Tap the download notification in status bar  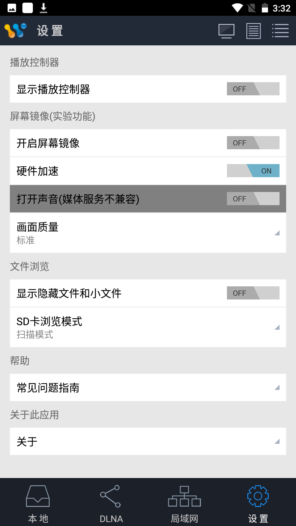pyautogui.click(x=43, y=8)
